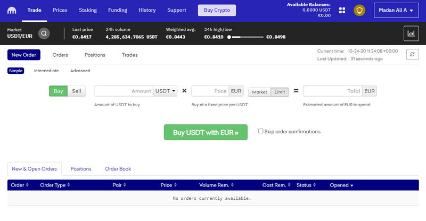Image resolution: width=426 pixels, height=221 pixels.
Task: Open the Trade menu
Action: [x=34, y=10]
